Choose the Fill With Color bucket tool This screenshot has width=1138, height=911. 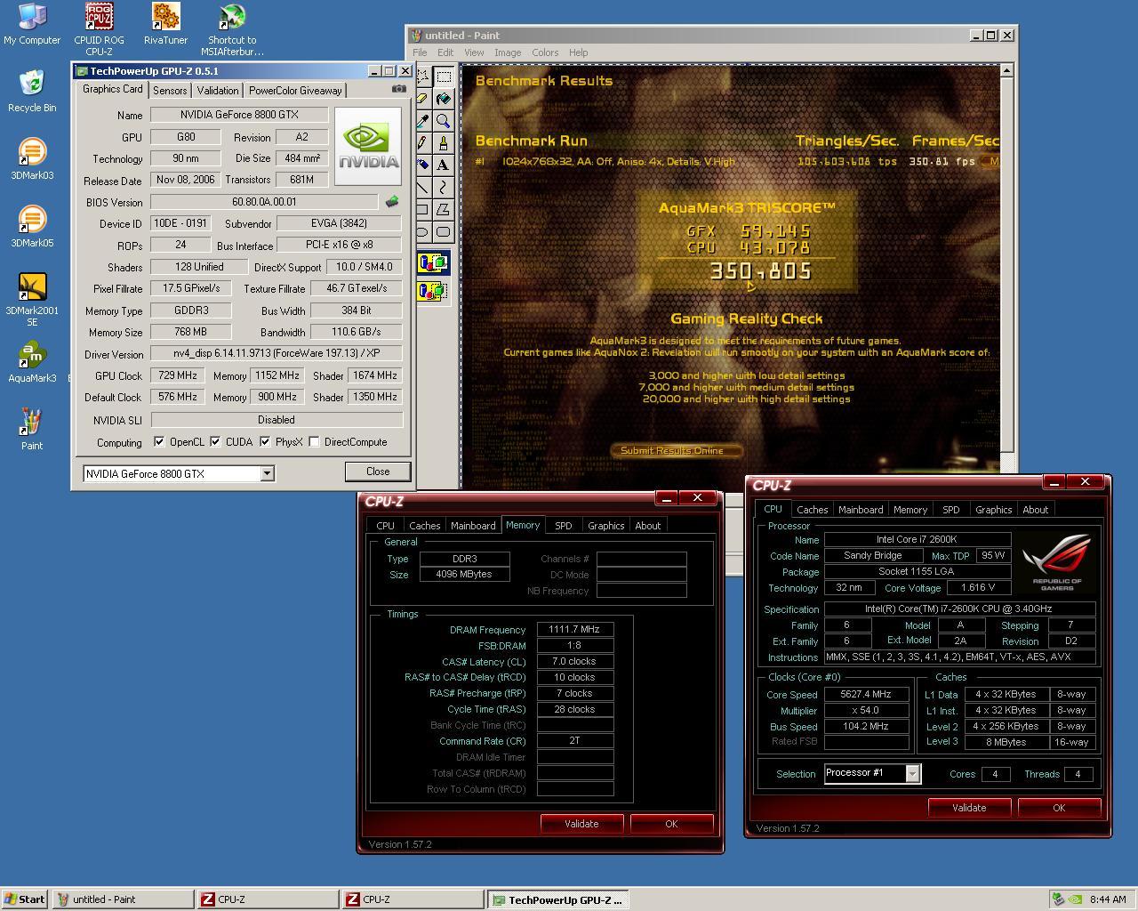pos(443,99)
